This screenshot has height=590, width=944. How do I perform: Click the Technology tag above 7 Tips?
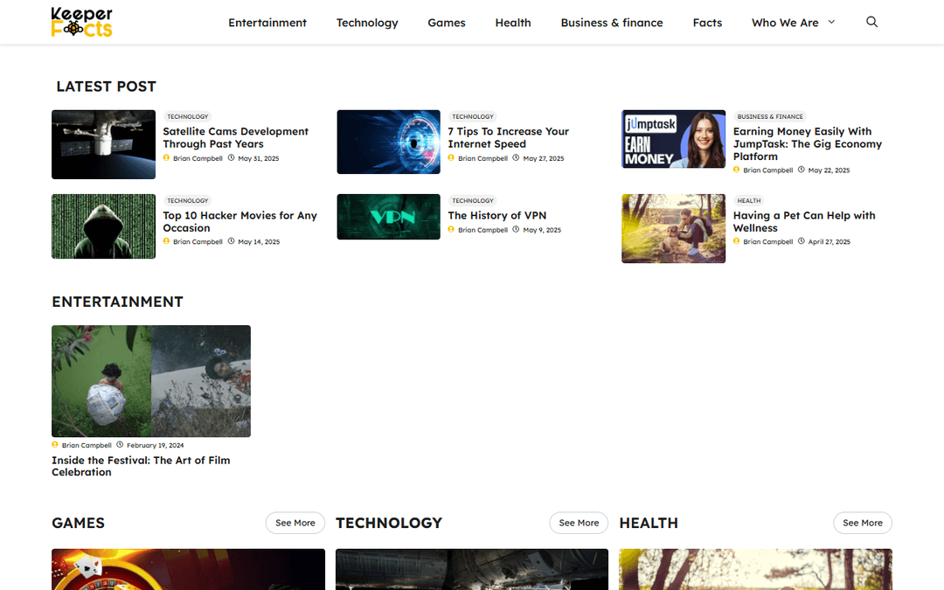pos(473,117)
